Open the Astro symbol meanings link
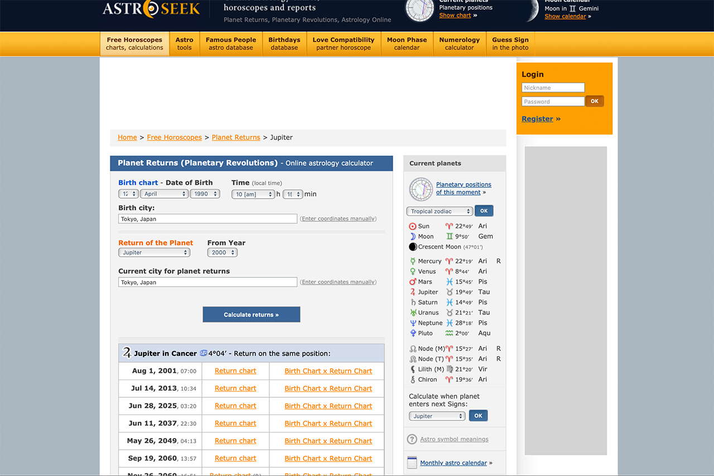Image resolution: width=714 pixels, height=476 pixels. pyautogui.click(x=454, y=439)
